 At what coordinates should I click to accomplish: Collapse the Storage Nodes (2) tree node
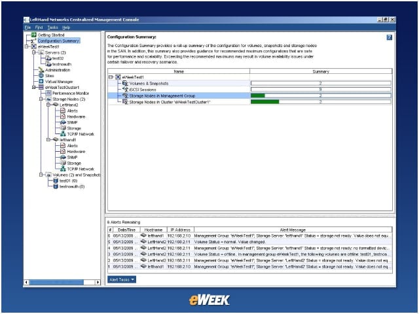click(41, 99)
